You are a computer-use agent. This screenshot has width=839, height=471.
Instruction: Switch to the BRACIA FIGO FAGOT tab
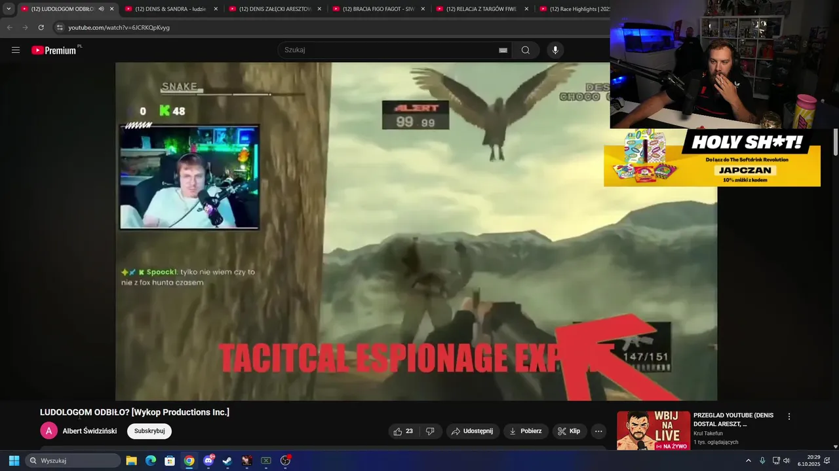pyautogui.click(x=378, y=9)
